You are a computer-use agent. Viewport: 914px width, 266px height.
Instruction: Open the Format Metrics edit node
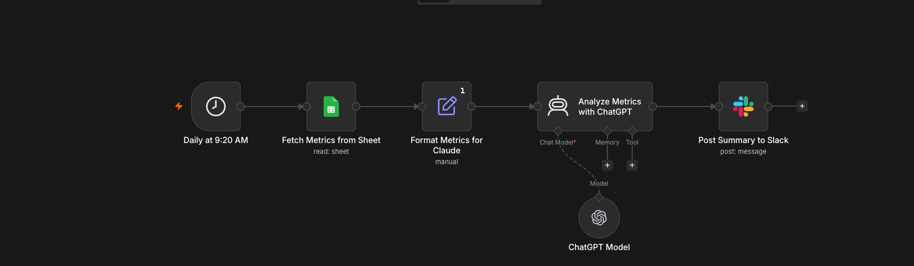[x=447, y=107]
